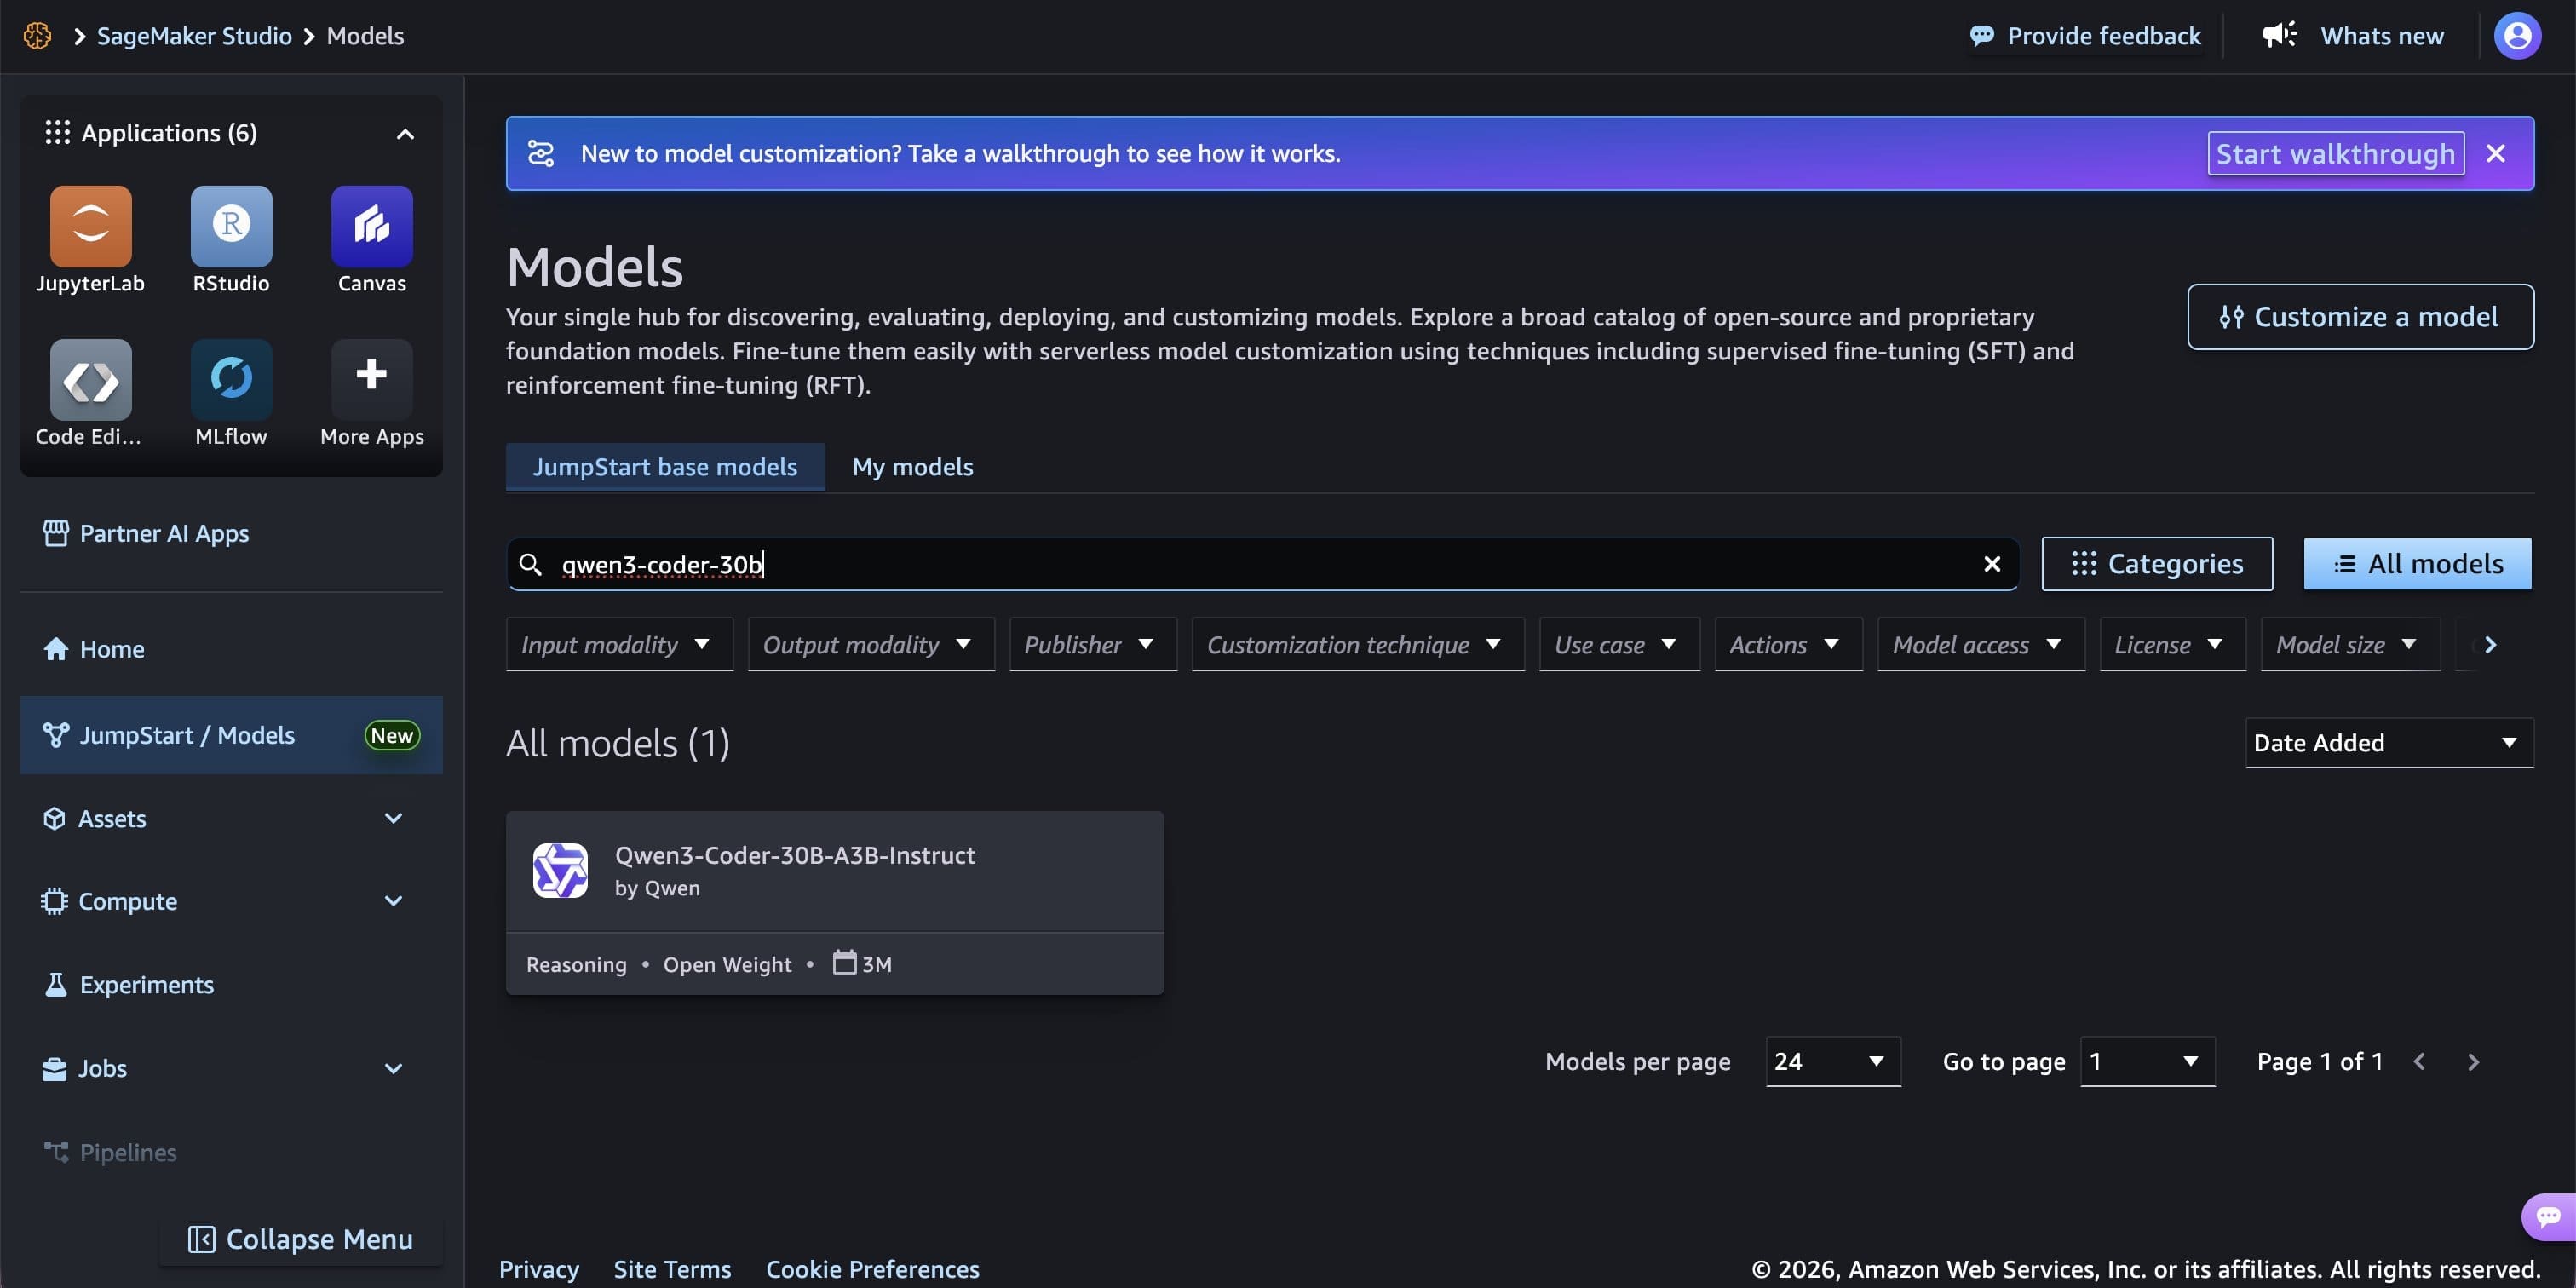Click the search magnifier icon
Image resolution: width=2576 pixels, height=1288 pixels.
tap(530, 564)
